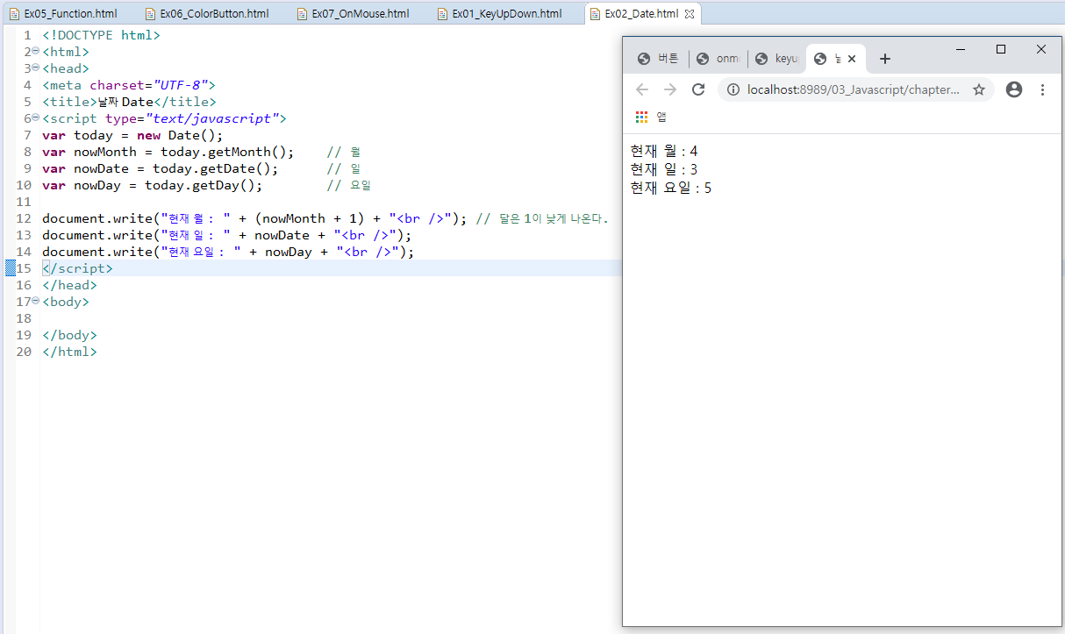Click the globe favicon of the onm tab
This screenshot has width=1065, height=634.
[x=703, y=59]
